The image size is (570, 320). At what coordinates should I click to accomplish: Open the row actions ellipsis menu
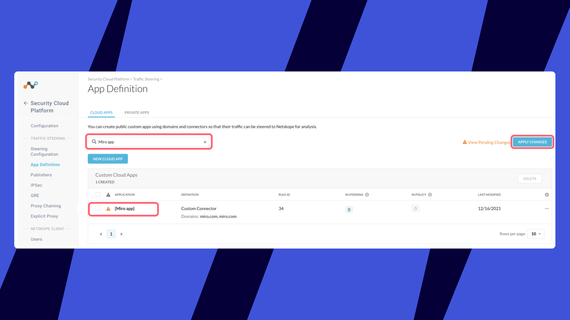[546, 209]
